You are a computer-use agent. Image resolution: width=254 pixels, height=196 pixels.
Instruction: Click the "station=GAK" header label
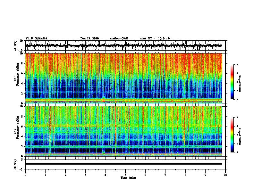tap(119, 38)
